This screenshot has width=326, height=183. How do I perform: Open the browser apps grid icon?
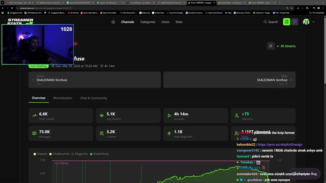(3, 13)
